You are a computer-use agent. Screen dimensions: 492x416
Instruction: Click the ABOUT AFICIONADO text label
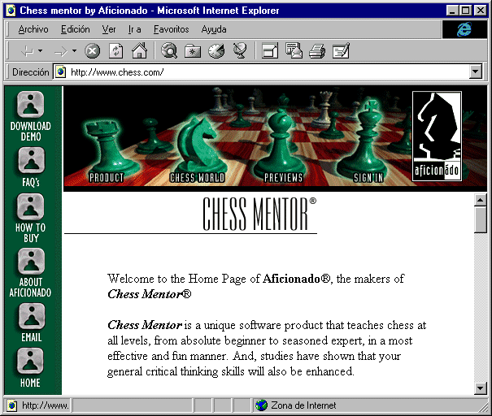pyautogui.click(x=30, y=287)
